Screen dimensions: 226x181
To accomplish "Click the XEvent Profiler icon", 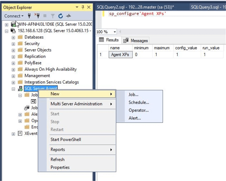I will [x=20, y=134].
